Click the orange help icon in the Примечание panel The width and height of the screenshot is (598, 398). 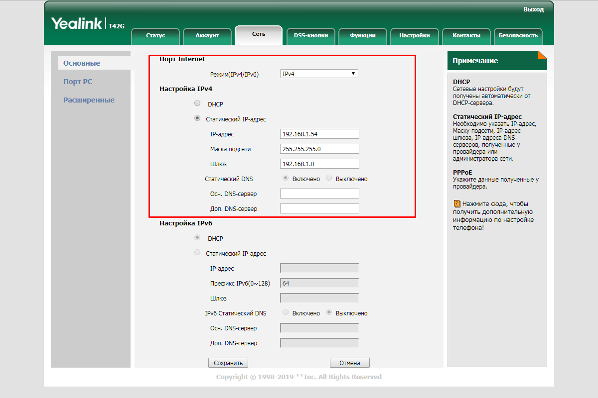pos(458,203)
